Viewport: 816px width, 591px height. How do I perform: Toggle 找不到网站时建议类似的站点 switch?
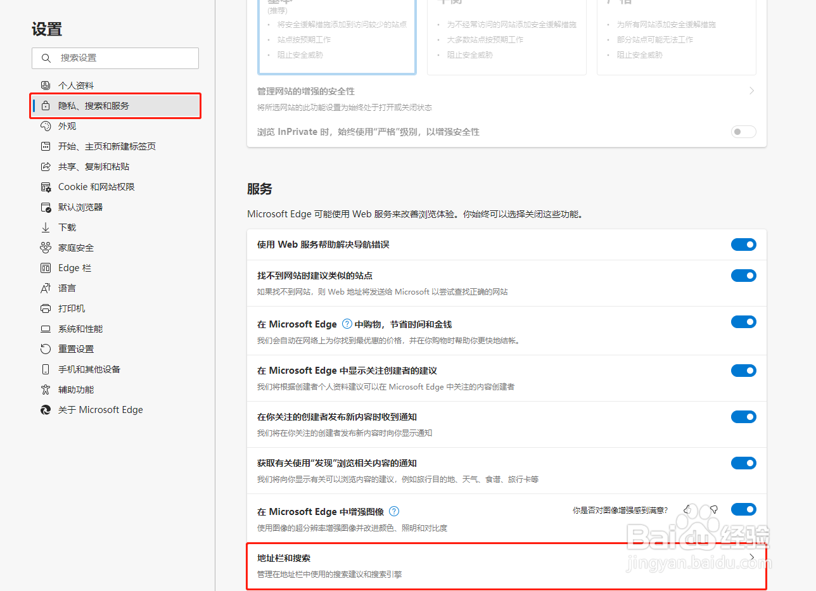744,276
